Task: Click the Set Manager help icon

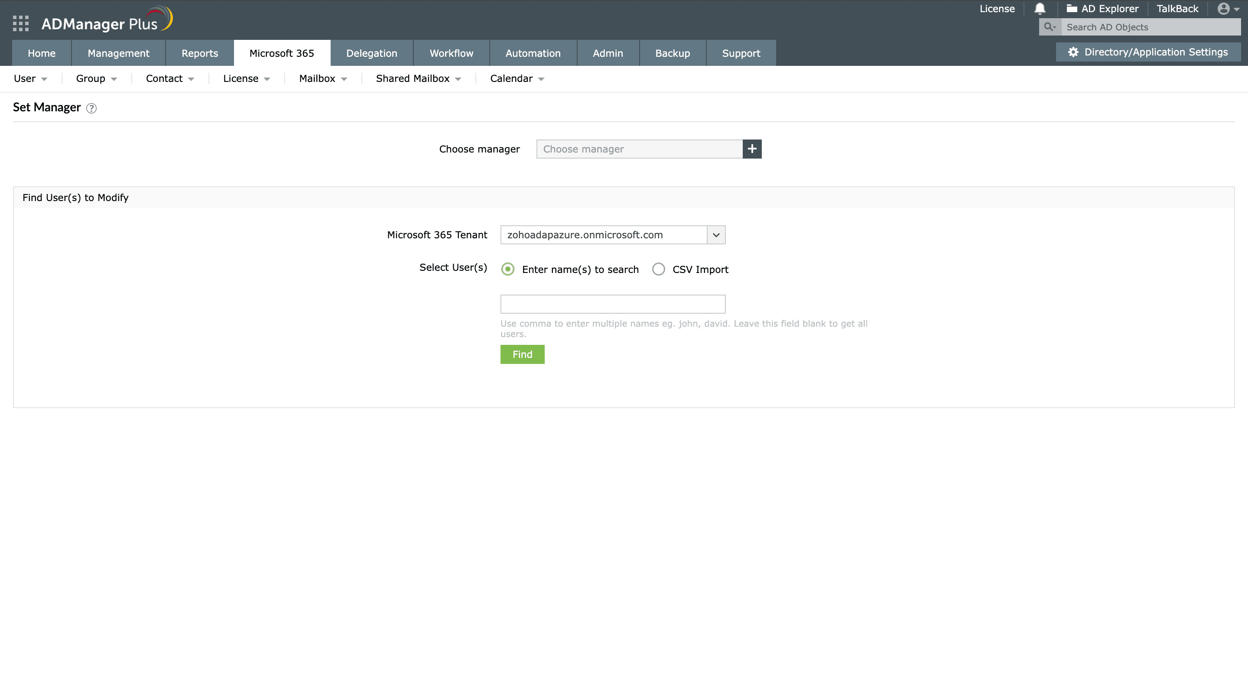Action: (91, 108)
